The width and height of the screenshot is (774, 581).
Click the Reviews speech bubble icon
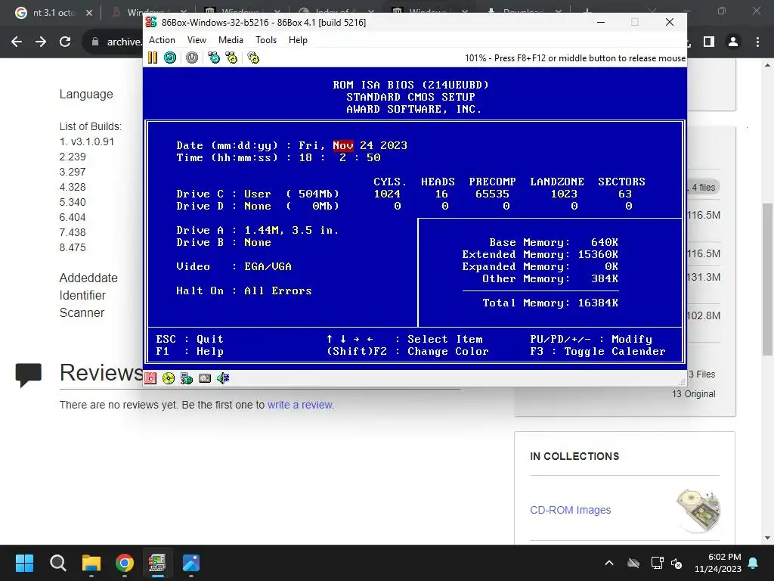pyautogui.click(x=29, y=375)
